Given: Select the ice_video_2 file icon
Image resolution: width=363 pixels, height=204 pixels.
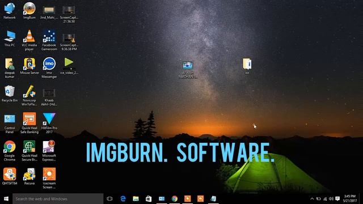Looking at the screenshot, I should coord(69,66).
